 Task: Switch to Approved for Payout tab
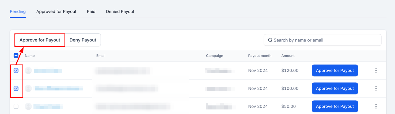pyautogui.click(x=56, y=12)
